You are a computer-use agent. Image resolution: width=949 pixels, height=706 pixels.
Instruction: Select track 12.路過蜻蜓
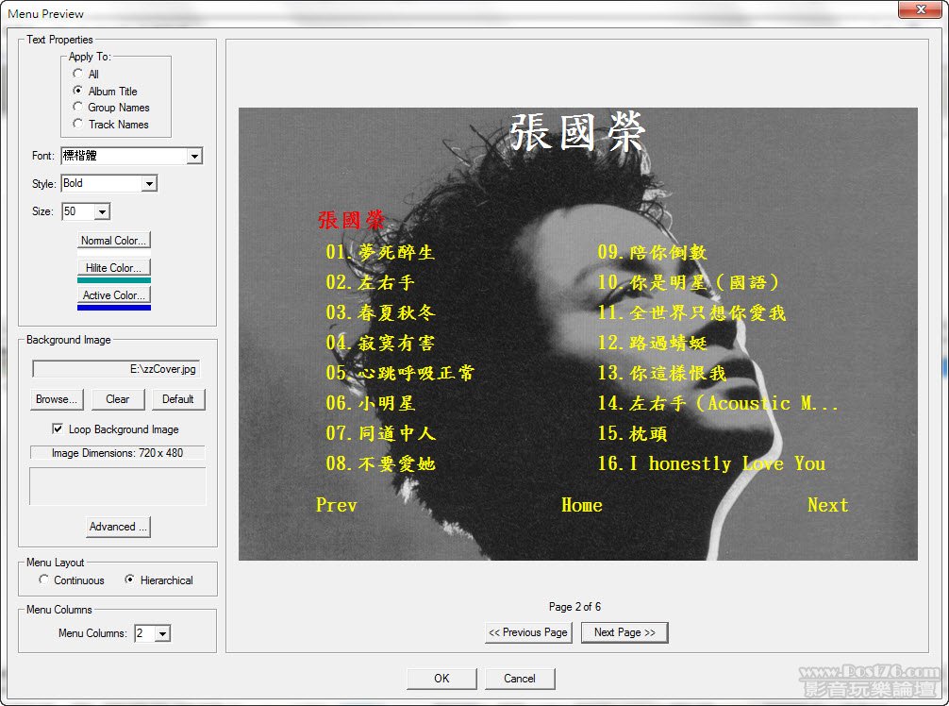tap(653, 343)
